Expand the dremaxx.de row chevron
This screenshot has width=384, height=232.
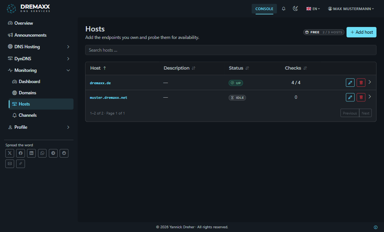(370, 82)
